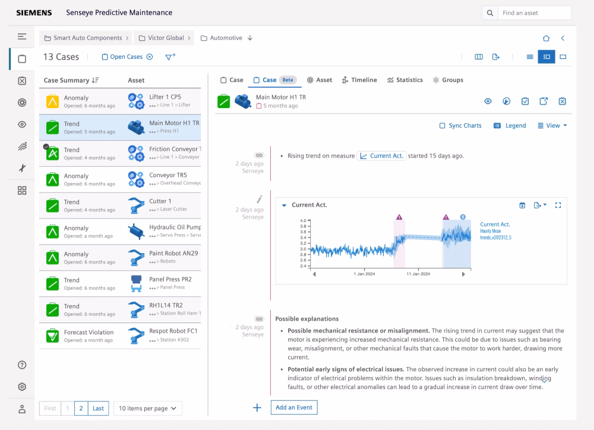Open settings gear in sidebar
Screen dimensions: 594x430
22,387
